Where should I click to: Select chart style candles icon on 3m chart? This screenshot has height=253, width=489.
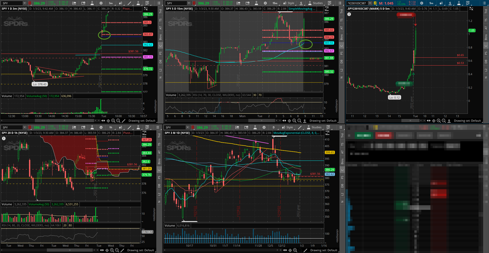click(121, 3)
